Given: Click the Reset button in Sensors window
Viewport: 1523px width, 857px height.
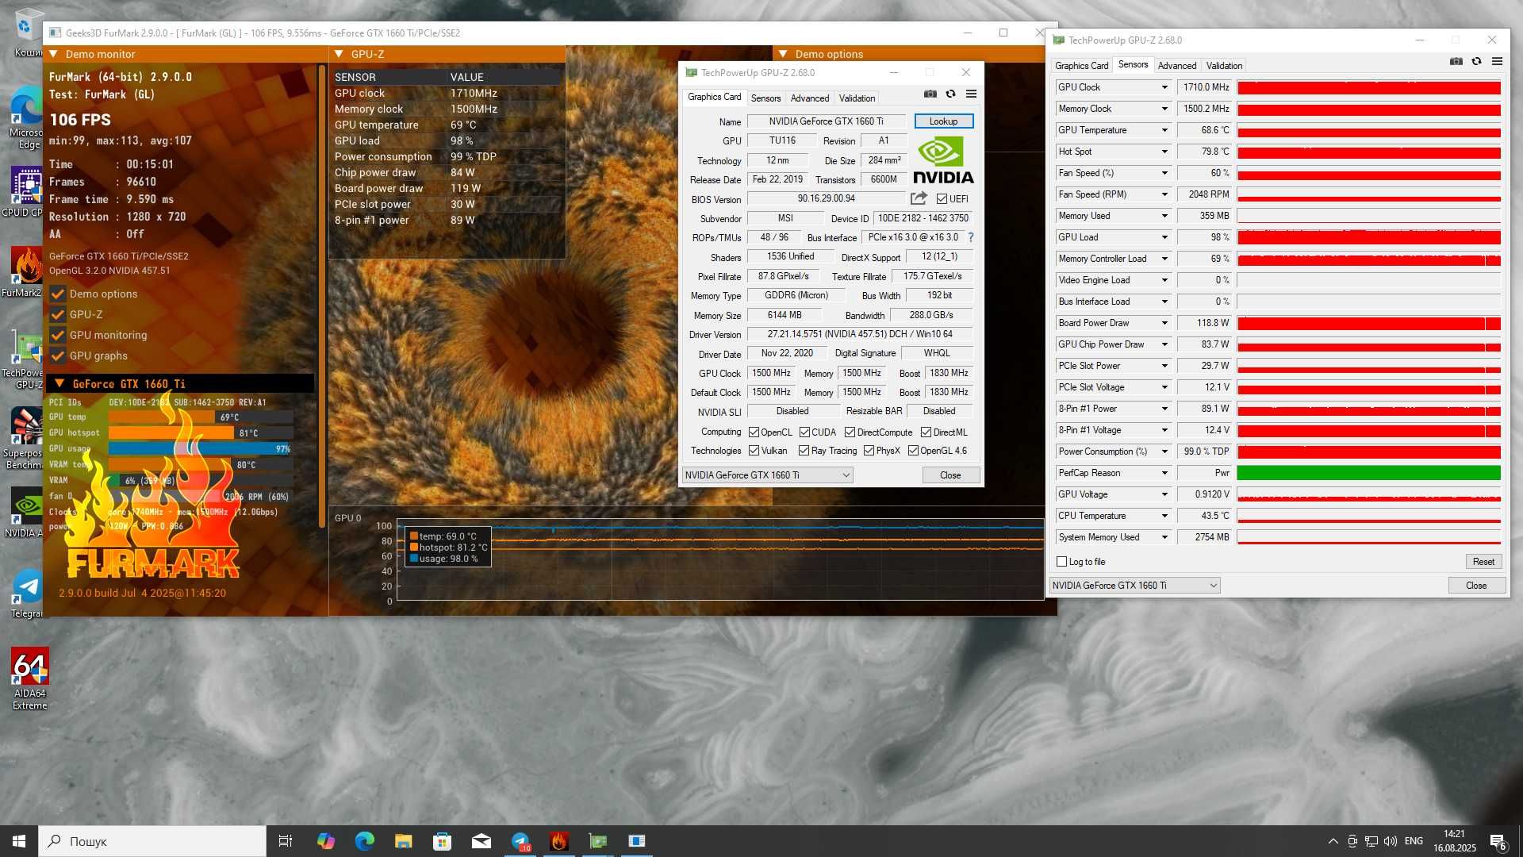Looking at the screenshot, I should pos(1483,562).
